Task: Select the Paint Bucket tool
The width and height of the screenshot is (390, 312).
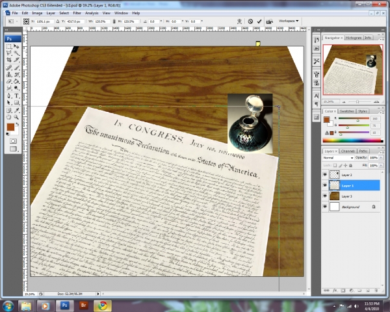Action: tap(16, 81)
